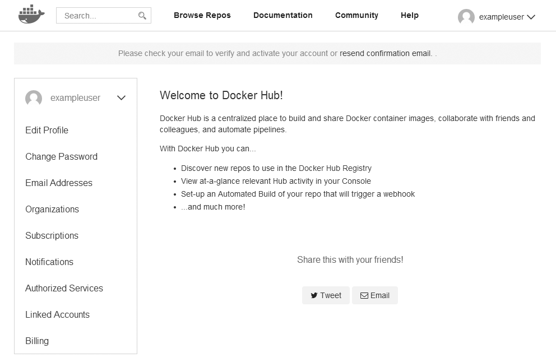The image size is (556, 362).
Task: Click the Docker whale logo
Action: 31,15
